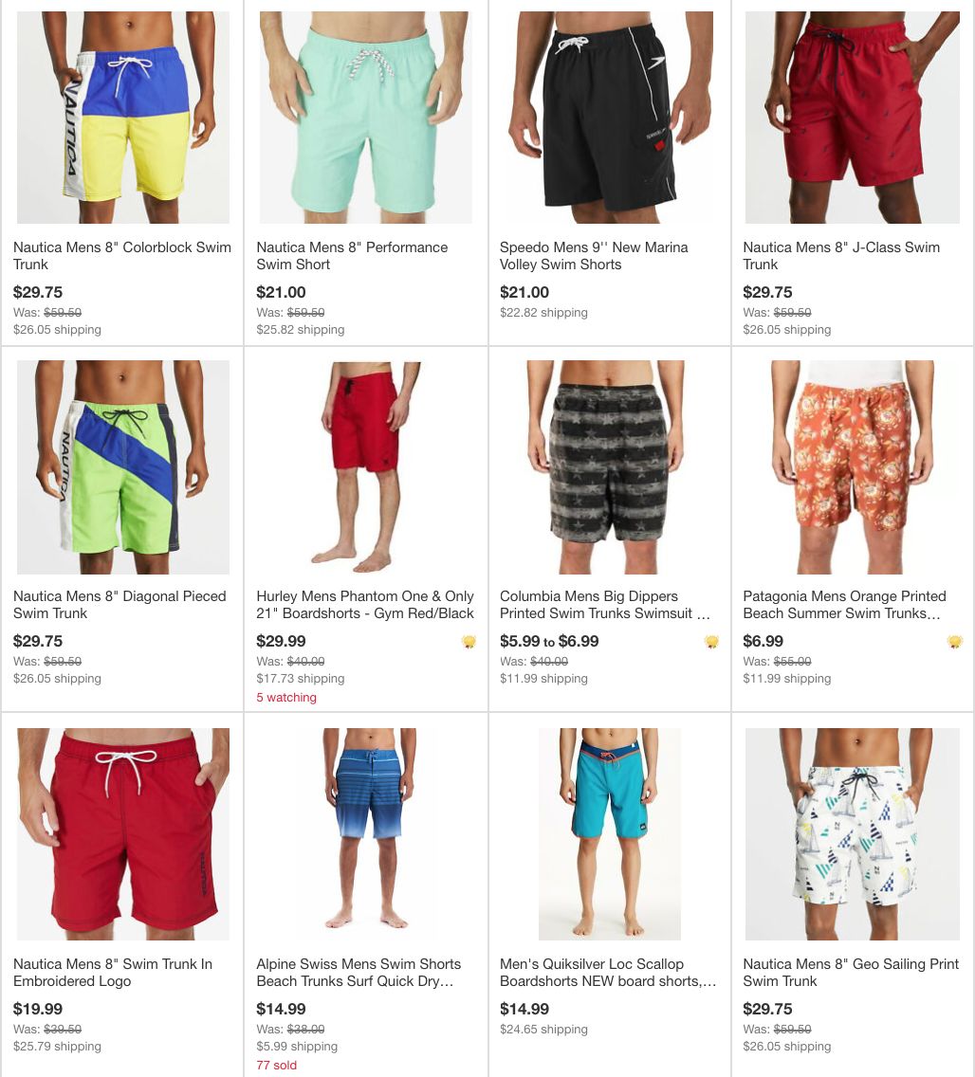
Task: Click the badge icon on Hurley Boardshorts listing
Action: coord(469,642)
